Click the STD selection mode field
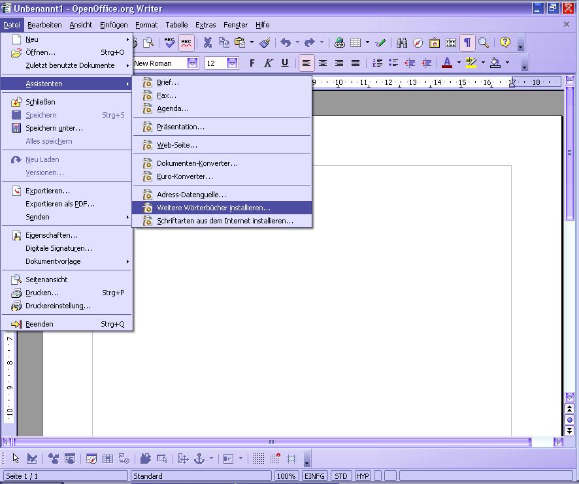The image size is (579, 484). point(341,476)
